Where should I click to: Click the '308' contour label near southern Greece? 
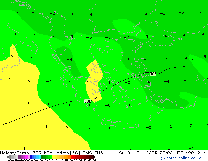point(88,101)
